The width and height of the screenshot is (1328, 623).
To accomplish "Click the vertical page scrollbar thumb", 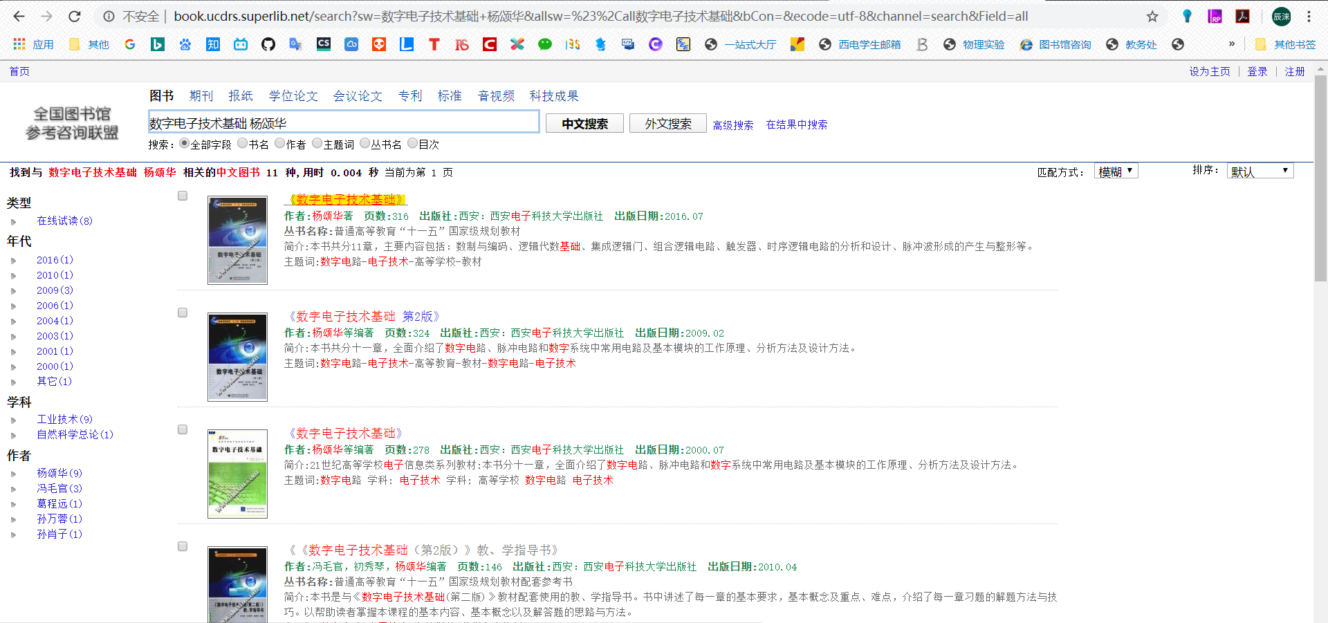I will point(1320,180).
